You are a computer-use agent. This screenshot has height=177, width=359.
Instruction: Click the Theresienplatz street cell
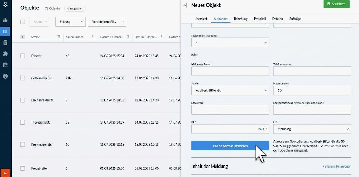click(x=41, y=122)
